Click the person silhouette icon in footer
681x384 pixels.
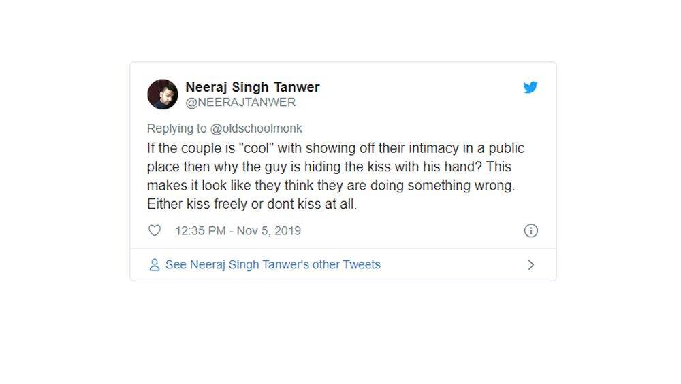coord(154,265)
